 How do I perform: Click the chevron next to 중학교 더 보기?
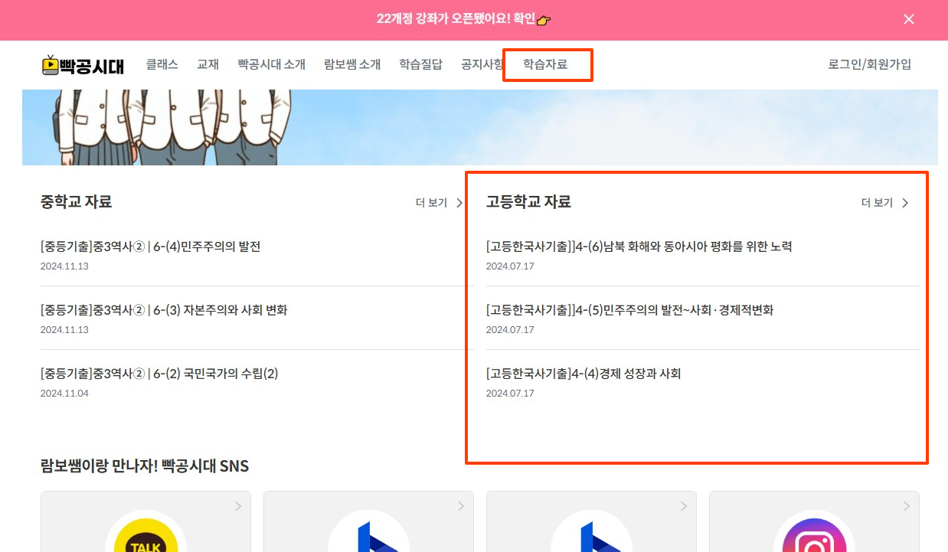coord(459,203)
